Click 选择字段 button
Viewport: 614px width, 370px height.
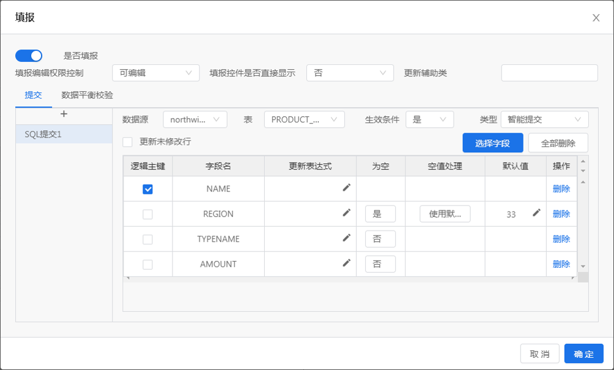point(493,143)
